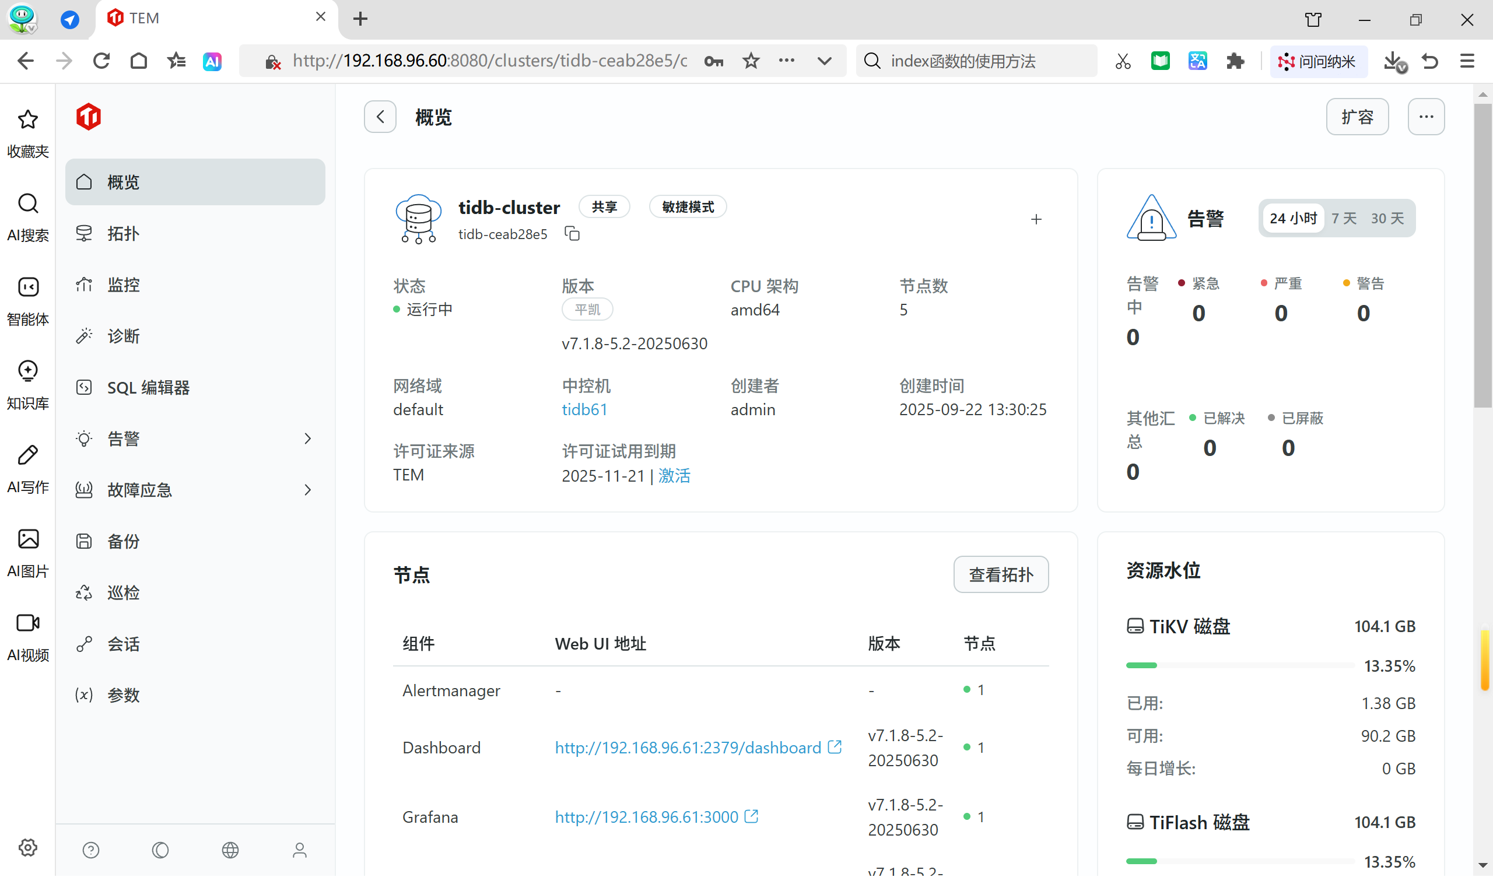Copy cluster ID tidb-ceab28e5 icon
The width and height of the screenshot is (1493, 877).
point(572,234)
